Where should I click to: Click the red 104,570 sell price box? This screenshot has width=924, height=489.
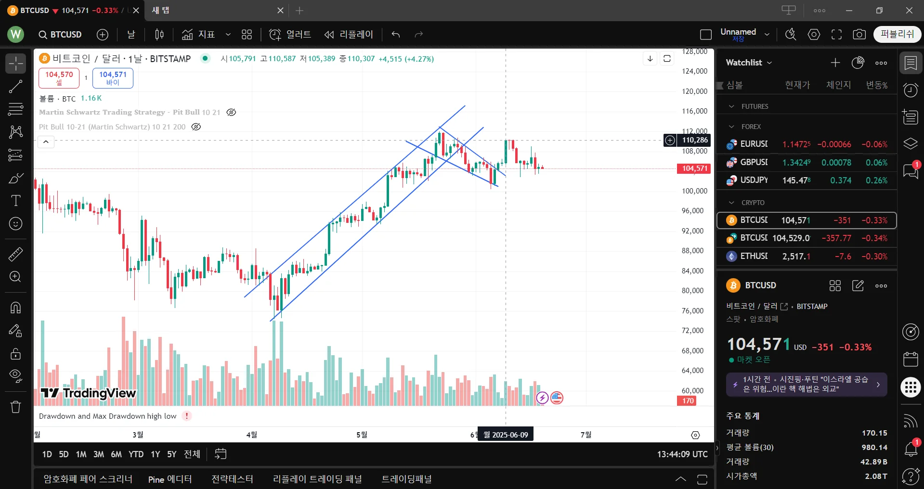tap(59, 78)
